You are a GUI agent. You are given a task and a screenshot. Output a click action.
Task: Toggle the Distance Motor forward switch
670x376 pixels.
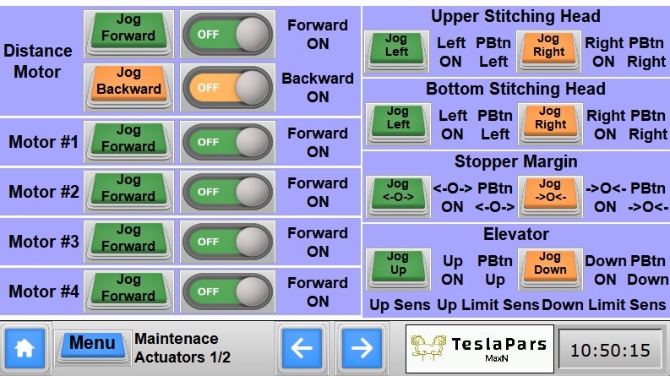pyautogui.click(x=227, y=34)
